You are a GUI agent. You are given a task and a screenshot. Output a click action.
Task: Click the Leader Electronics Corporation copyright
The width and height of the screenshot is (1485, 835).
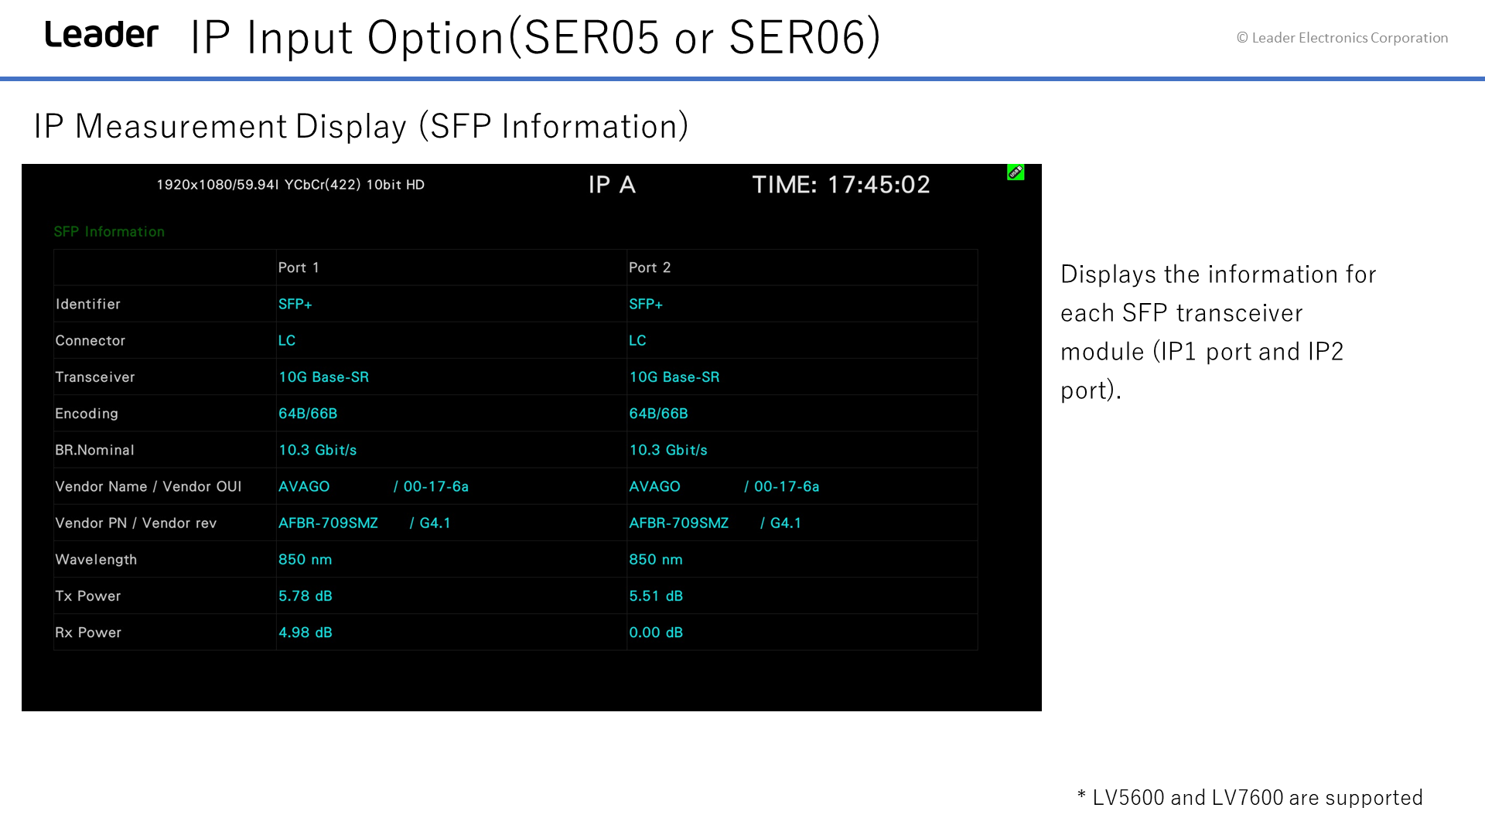coord(1343,38)
